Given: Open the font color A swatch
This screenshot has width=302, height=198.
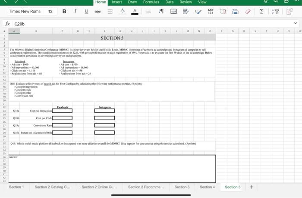Looking at the screenshot, I should [x=135, y=12].
